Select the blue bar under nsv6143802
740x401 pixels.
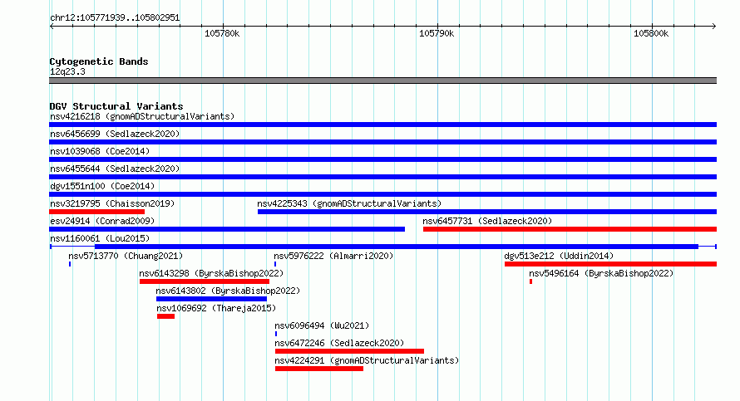[211, 299]
